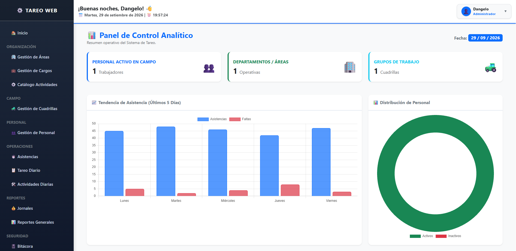Image resolution: width=516 pixels, height=251 pixels.
Task: Go to Gestión de Cuadrillas
Action: [x=37, y=109]
